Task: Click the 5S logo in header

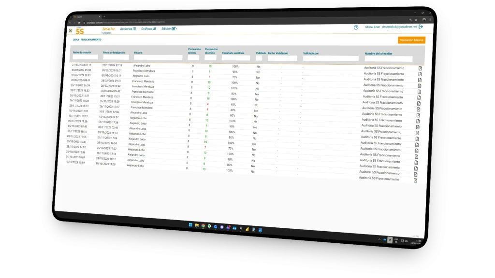Action: click(x=79, y=31)
